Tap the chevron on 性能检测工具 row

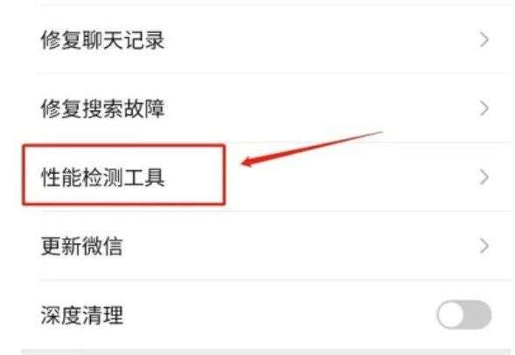[x=484, y=177]
